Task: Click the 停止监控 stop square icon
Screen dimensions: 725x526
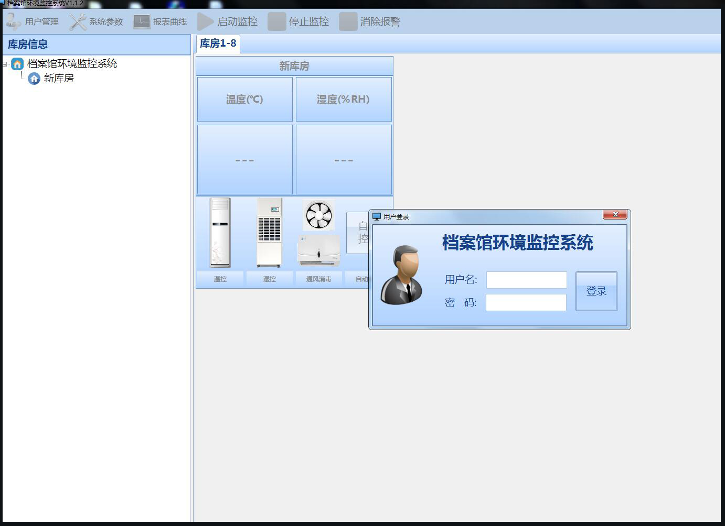Action: (x=277, y=21)
